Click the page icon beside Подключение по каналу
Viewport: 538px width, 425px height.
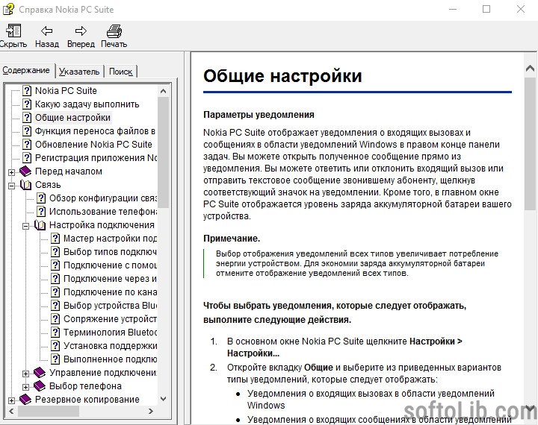tap(55, 292)
